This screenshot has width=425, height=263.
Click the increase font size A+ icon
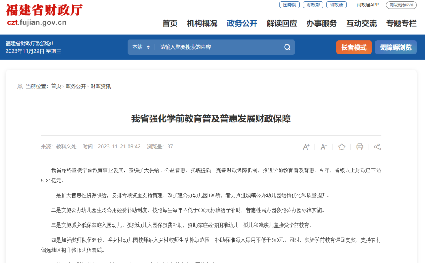click(x=306, y=146)
